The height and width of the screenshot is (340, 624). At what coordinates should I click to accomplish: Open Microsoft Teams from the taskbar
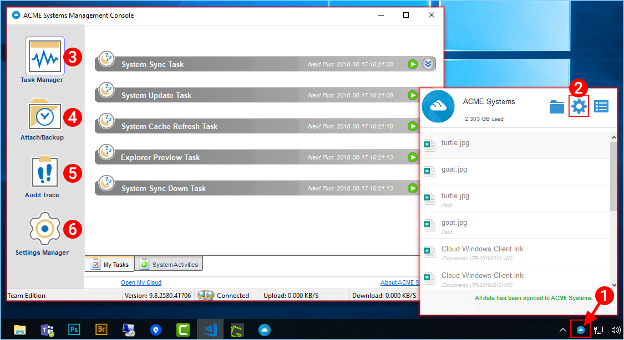pyautogui.click(x=47, y=329)
